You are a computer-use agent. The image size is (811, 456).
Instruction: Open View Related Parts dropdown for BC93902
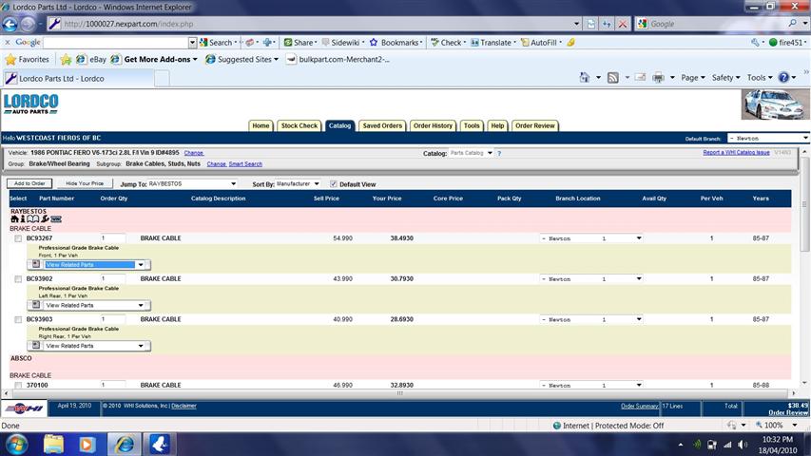[x=95, y=305]
